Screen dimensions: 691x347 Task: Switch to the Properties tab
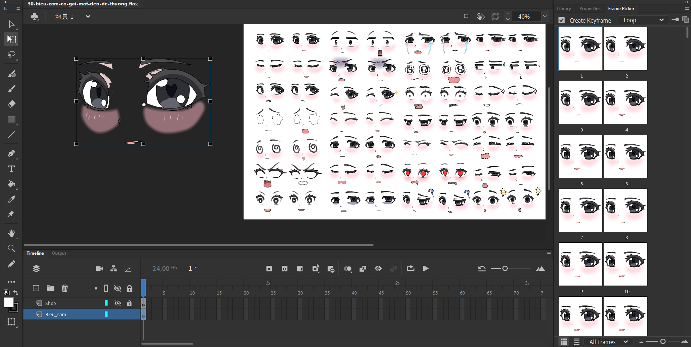tap(589, 9)
